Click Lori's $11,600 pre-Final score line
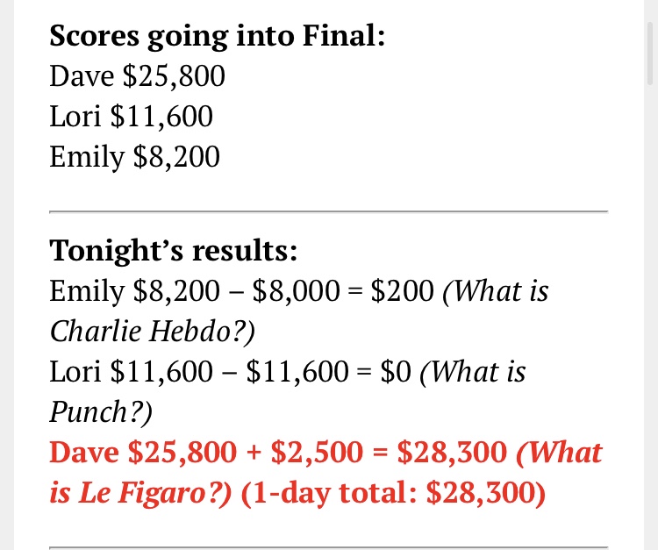The width and height of the screenshot is (658, 550). coord(131,117)
